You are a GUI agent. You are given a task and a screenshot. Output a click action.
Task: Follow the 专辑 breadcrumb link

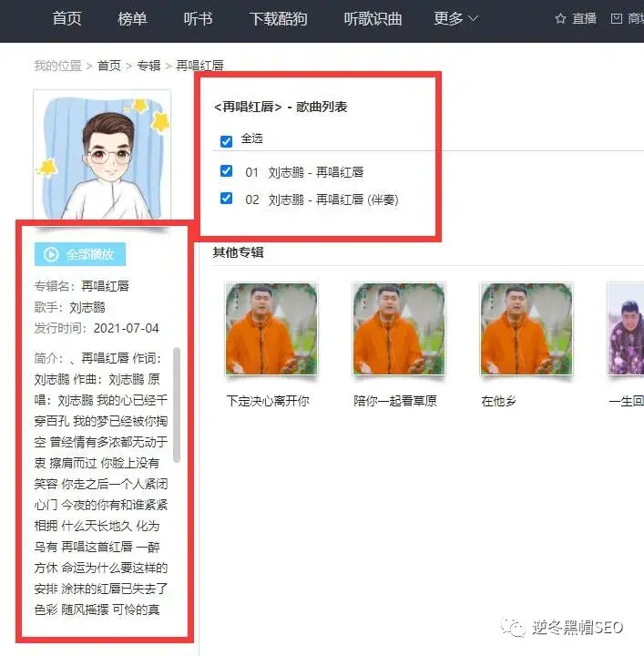[148, 66]
